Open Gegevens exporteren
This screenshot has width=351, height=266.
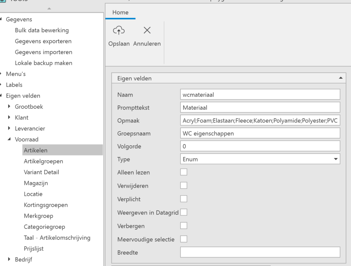[43, 41]
